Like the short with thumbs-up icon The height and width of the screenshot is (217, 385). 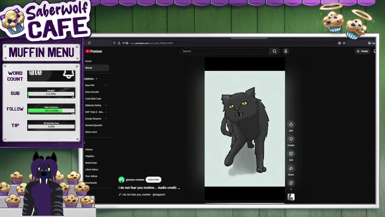pos(291,124)
